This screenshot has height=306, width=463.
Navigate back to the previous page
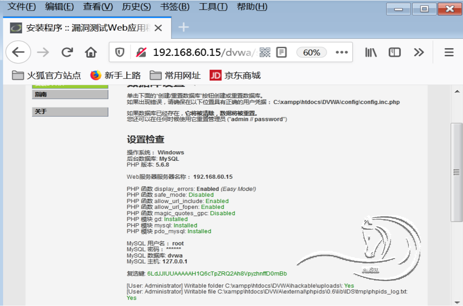tap(18, 52)
